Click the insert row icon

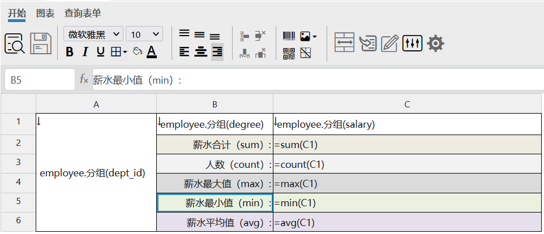245,36
